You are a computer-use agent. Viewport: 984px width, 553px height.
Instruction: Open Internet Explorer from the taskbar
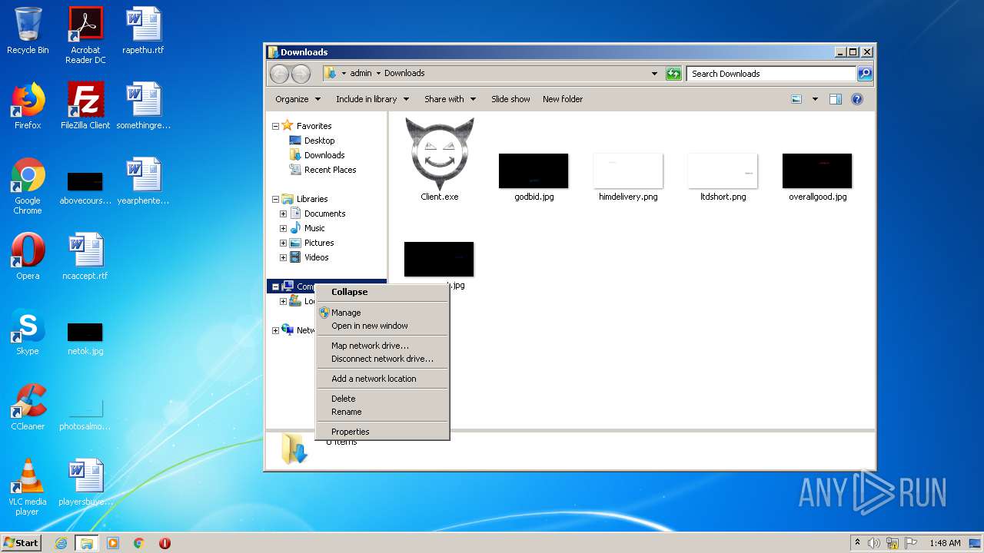[x=61, y=543]
